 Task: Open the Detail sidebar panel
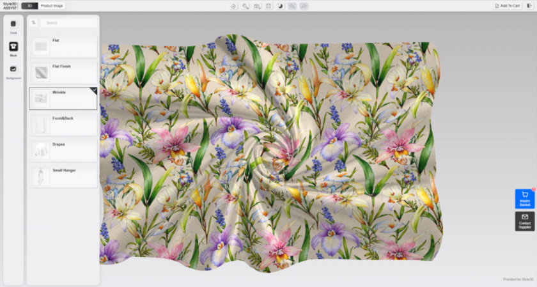click(x=13, y=27)
